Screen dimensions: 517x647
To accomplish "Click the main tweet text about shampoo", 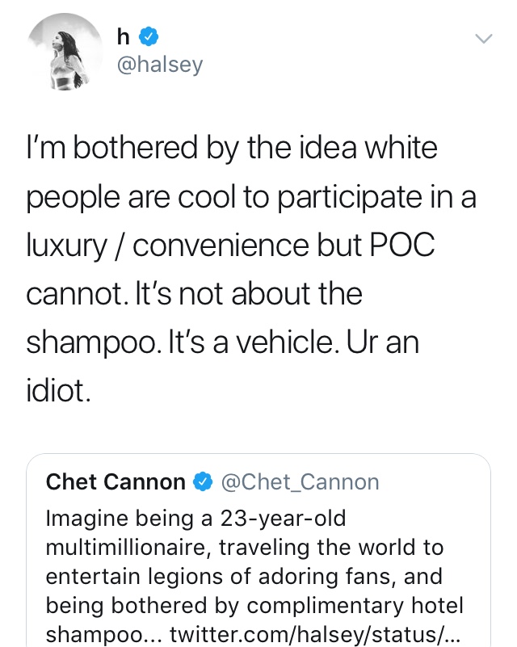I will tap(251, 269).
